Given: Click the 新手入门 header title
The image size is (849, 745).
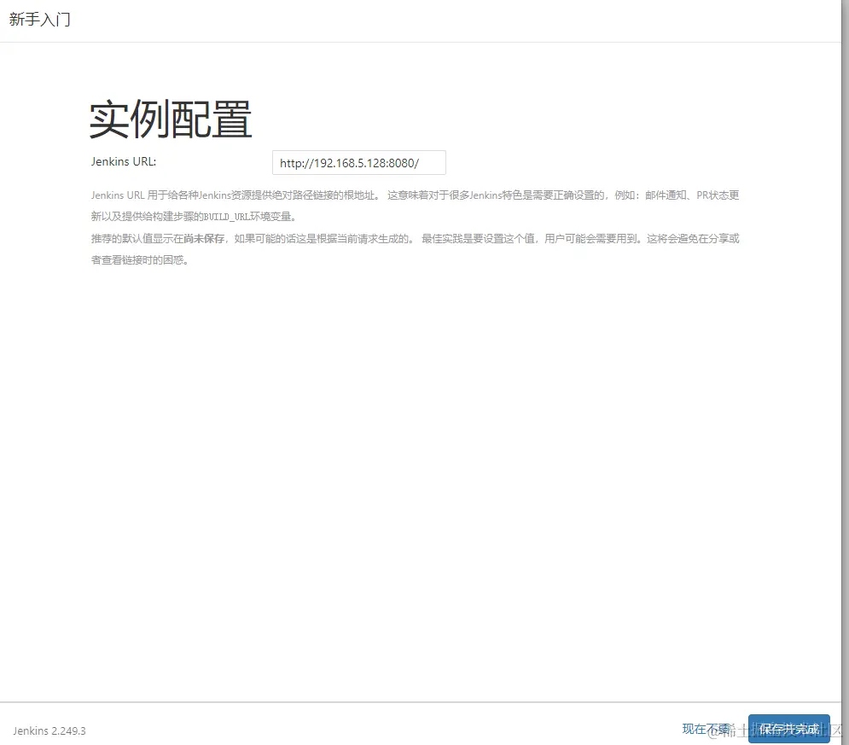Looking at the screenshot, I should click(x=39, y=20).
